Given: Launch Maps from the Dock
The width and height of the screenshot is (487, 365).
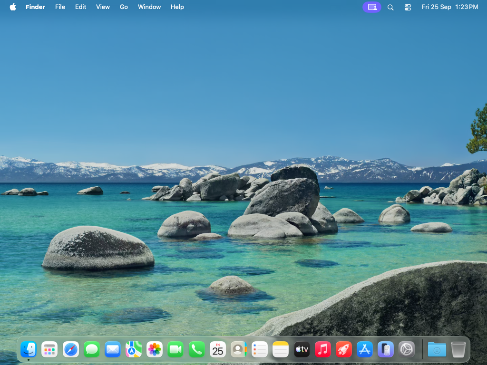Looking at the screenshot, I should pyautogui.click(x=134, y=349).
